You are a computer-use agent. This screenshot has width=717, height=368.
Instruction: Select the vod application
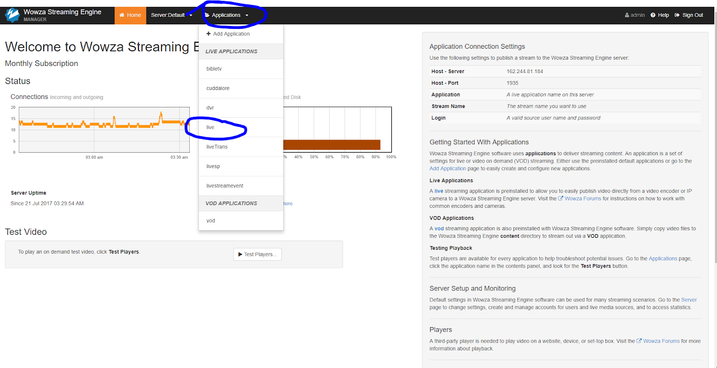(241, 220)
